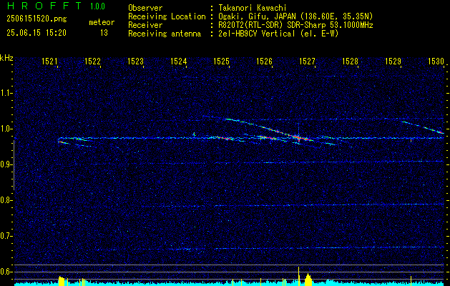This screenshot has width=450, height=286.
Task: Click the bright red echo crossing near 1527
Action: click(x=298, y=138)
